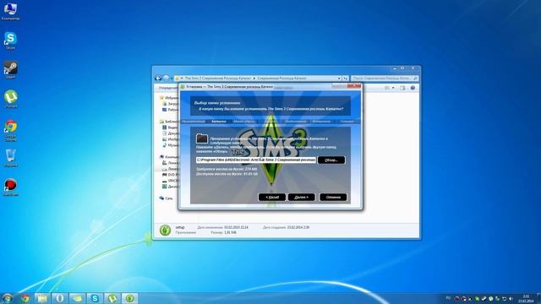Click the RU language indicator in tray
Viewport: 541px width, 304px height.
coord(448,298)
